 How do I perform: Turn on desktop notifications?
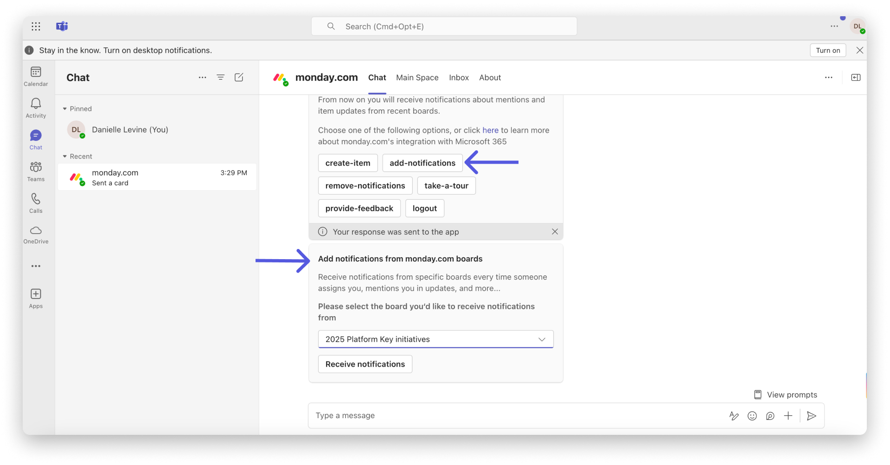828,51
